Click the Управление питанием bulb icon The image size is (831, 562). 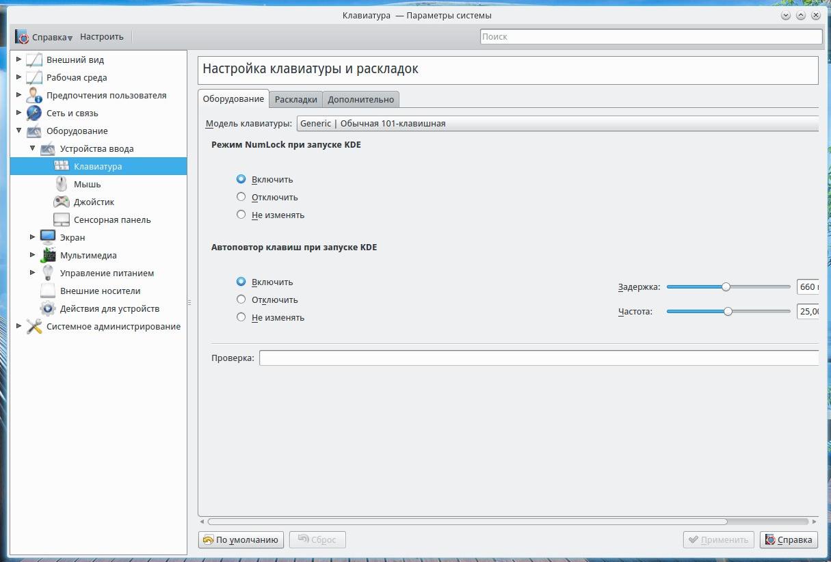48,273
